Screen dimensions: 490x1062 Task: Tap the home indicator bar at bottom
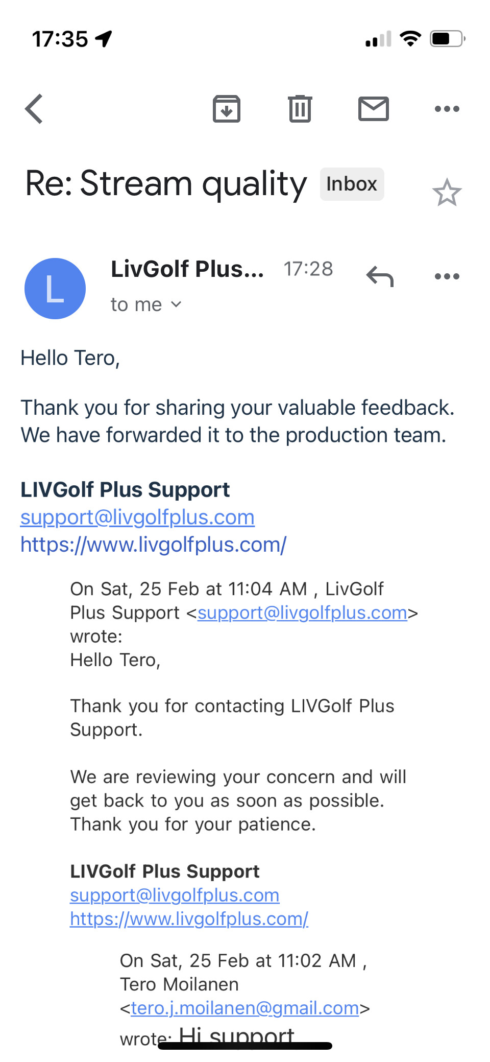coord(245,1046)
